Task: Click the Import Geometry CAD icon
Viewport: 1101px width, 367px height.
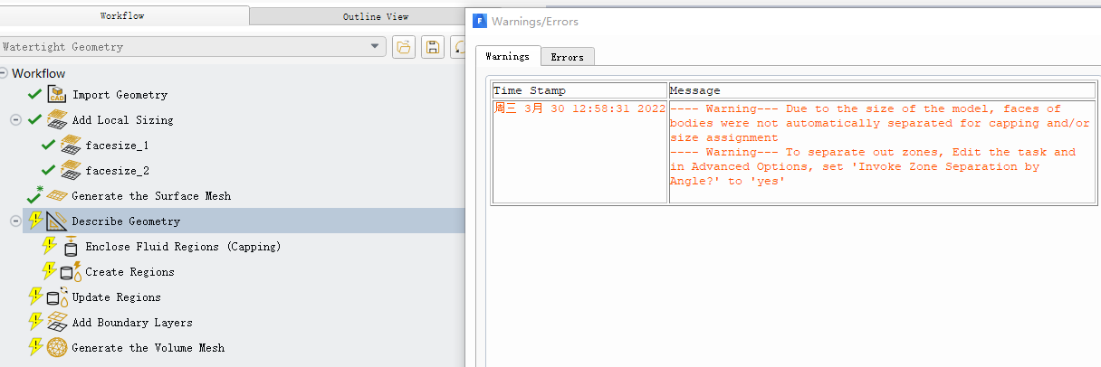Action: click(58, 94)
